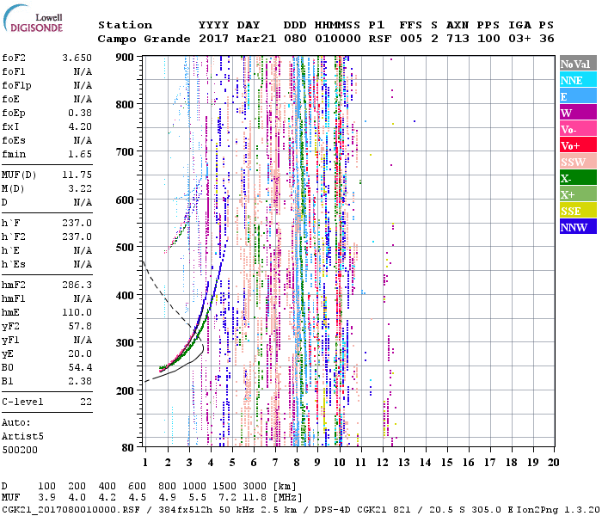This screenshot has width=602, height=516.
Task: Select the Vo- pink legend swatch
Action: [x=578, y=129]
